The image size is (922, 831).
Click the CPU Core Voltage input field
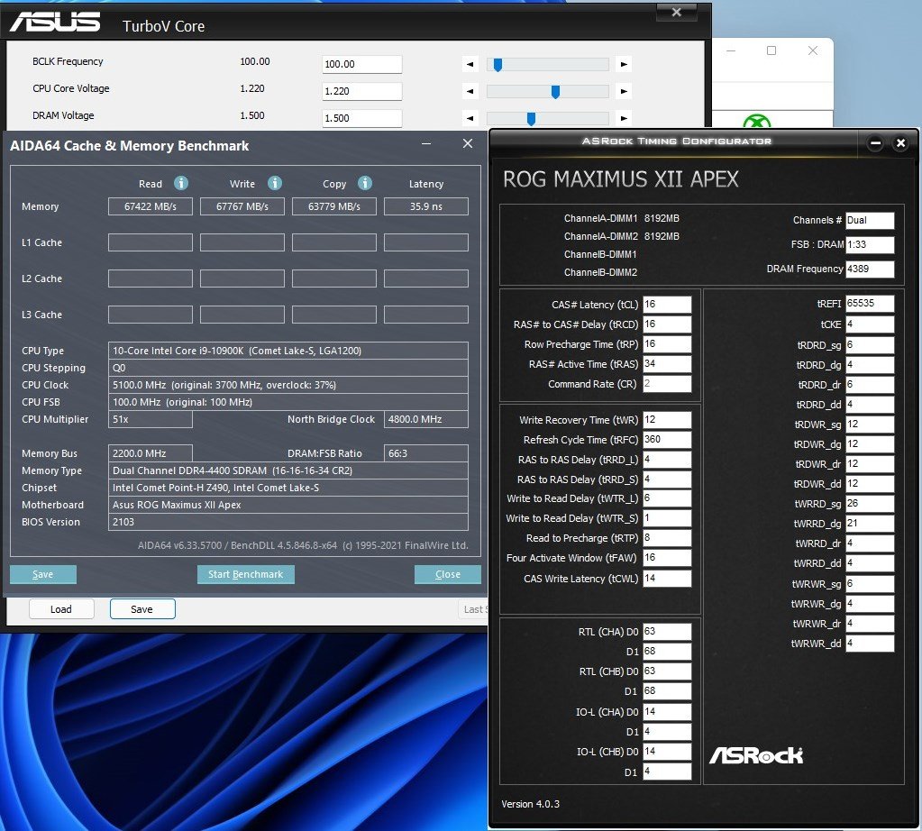pos(362,91)
